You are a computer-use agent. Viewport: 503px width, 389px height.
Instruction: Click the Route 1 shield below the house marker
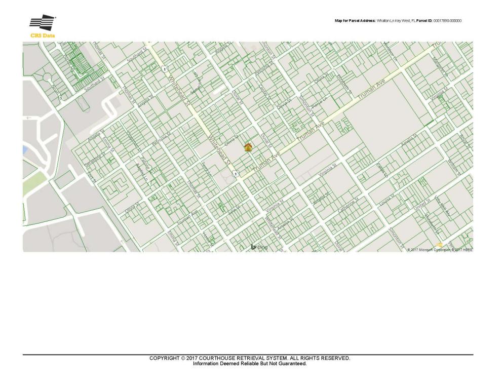pyautogui.click(x=236, y=174)
